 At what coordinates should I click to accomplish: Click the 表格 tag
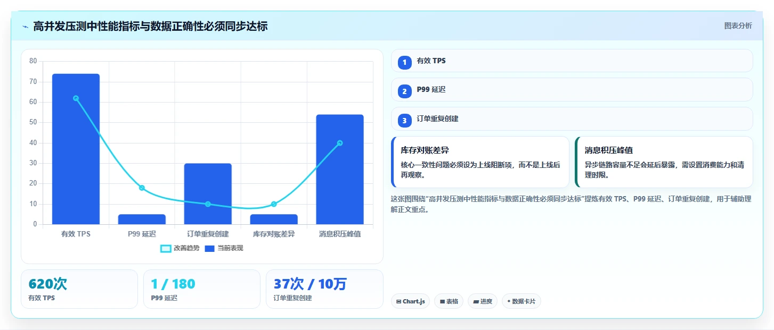point(449,301)
